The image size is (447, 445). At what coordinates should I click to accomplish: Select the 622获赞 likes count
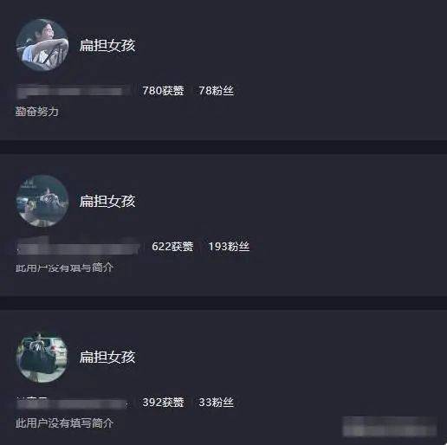172,247
